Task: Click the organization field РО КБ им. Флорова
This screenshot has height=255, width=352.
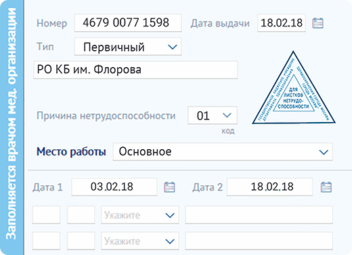Action: pos(135,70)
